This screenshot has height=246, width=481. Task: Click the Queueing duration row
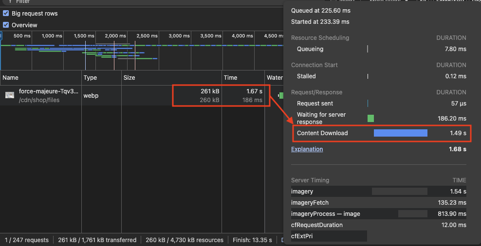pos(379,49)
